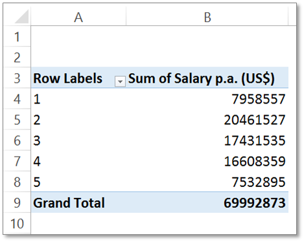
Task: Select the cell with value 16608359
Action: coord(207,161)
